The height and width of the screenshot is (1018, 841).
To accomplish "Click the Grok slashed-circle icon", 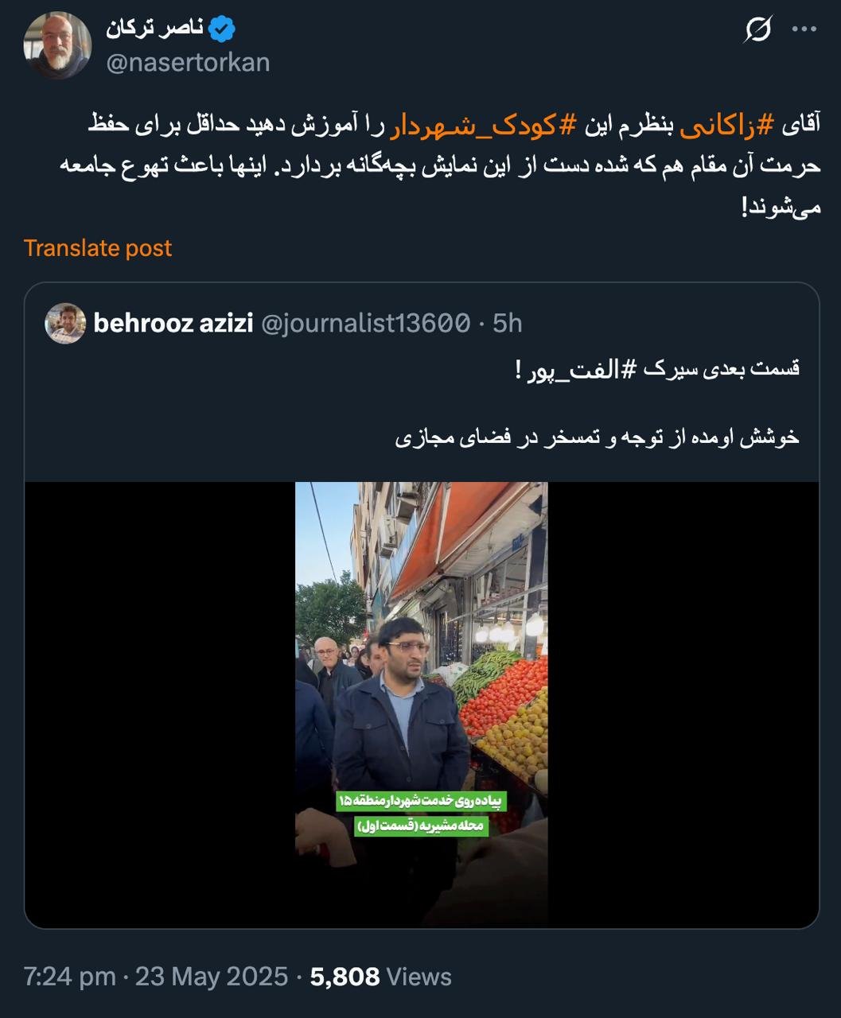I will tap(758, 30).
